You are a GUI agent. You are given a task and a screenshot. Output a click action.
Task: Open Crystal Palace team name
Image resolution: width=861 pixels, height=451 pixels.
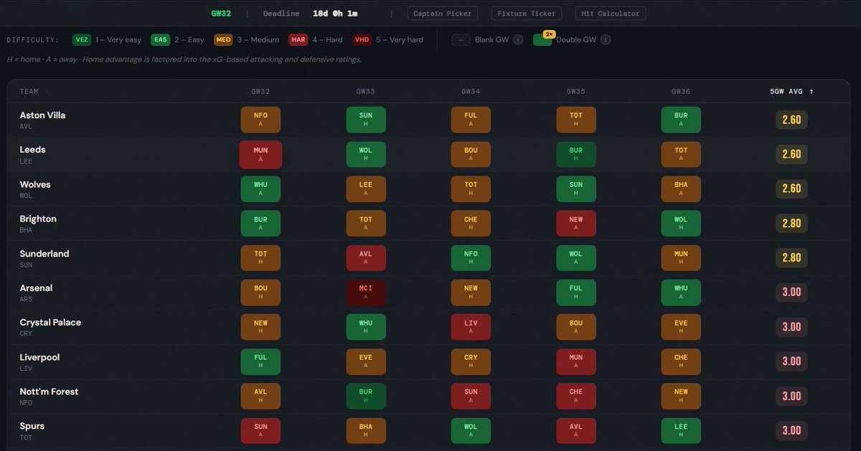point(50,323)
